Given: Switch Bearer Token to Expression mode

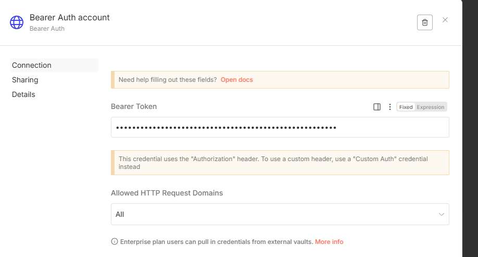Looking at the screenshot, I should pyautogui.click(x=431, y=107).
